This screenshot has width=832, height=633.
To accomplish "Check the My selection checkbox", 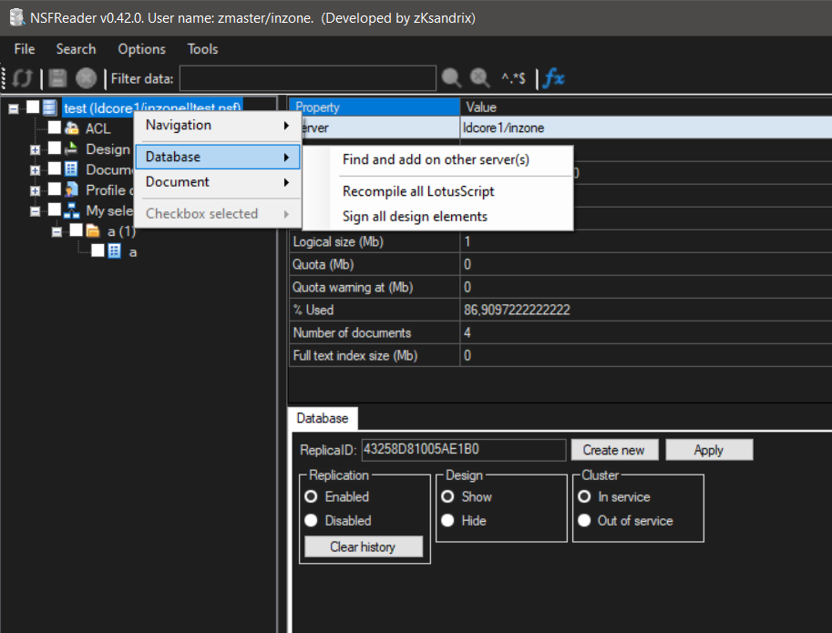I will [55, 209].
